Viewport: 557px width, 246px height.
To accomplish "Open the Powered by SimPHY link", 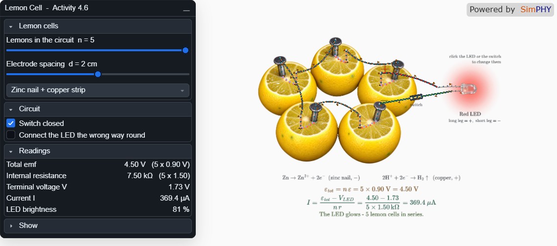I will click(510, 10).
